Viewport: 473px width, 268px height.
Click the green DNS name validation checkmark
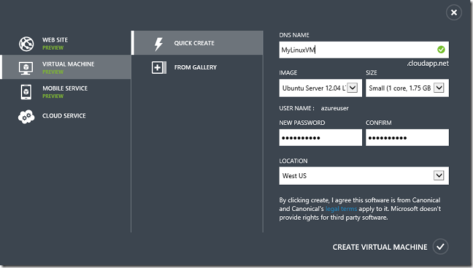[441, 50]
